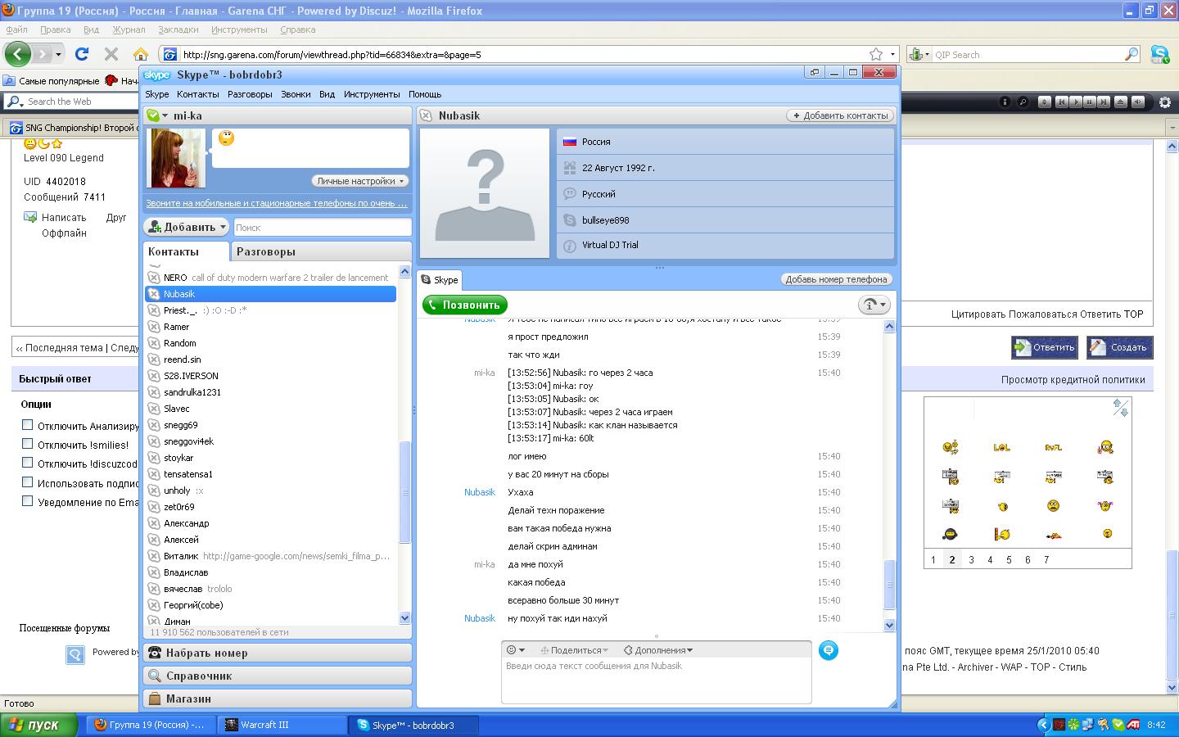Click Firefox back navigation button

18,54
